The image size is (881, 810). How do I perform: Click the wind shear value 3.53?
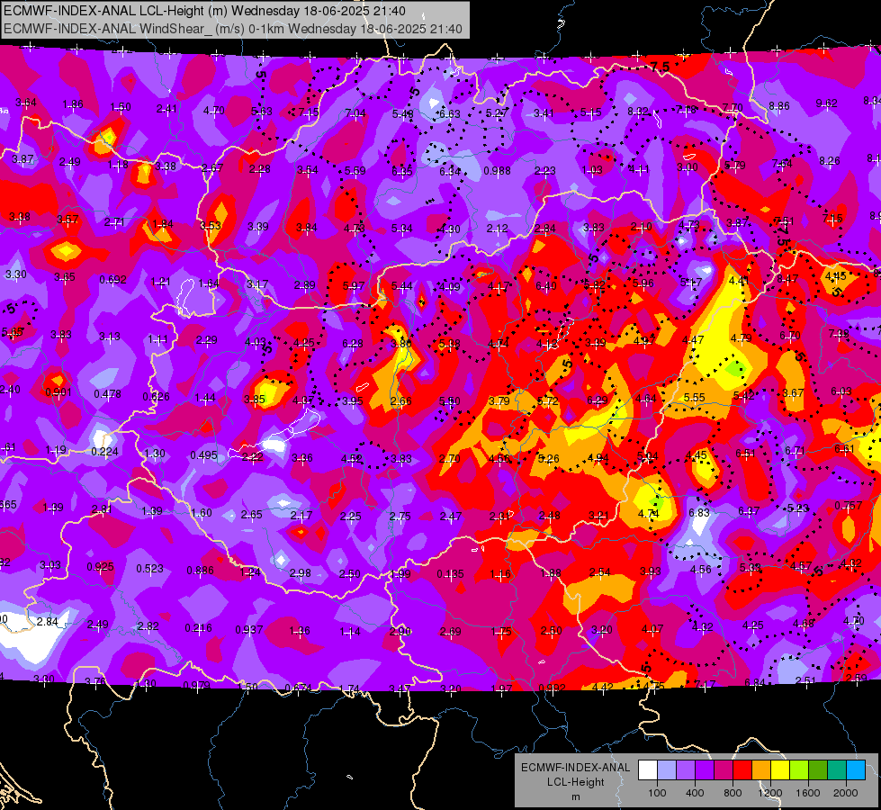[211, 225]
